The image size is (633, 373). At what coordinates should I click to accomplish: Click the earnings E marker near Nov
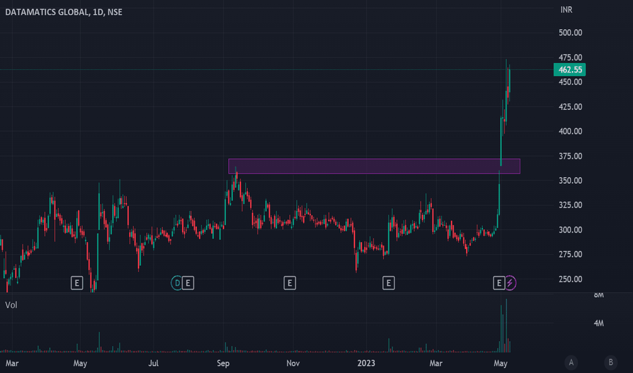point(289,283)
